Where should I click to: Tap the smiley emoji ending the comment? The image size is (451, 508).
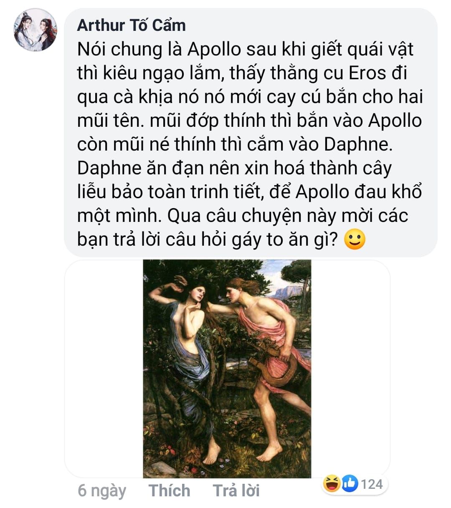[x=355, y=240]
